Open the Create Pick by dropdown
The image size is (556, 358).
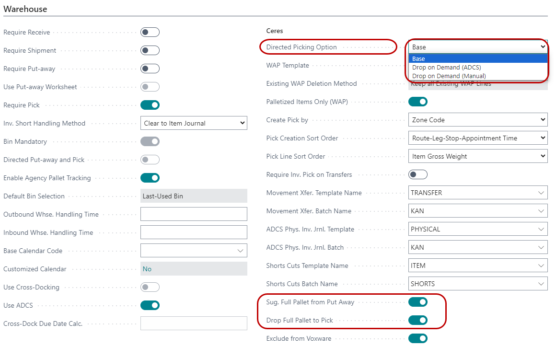477,120
